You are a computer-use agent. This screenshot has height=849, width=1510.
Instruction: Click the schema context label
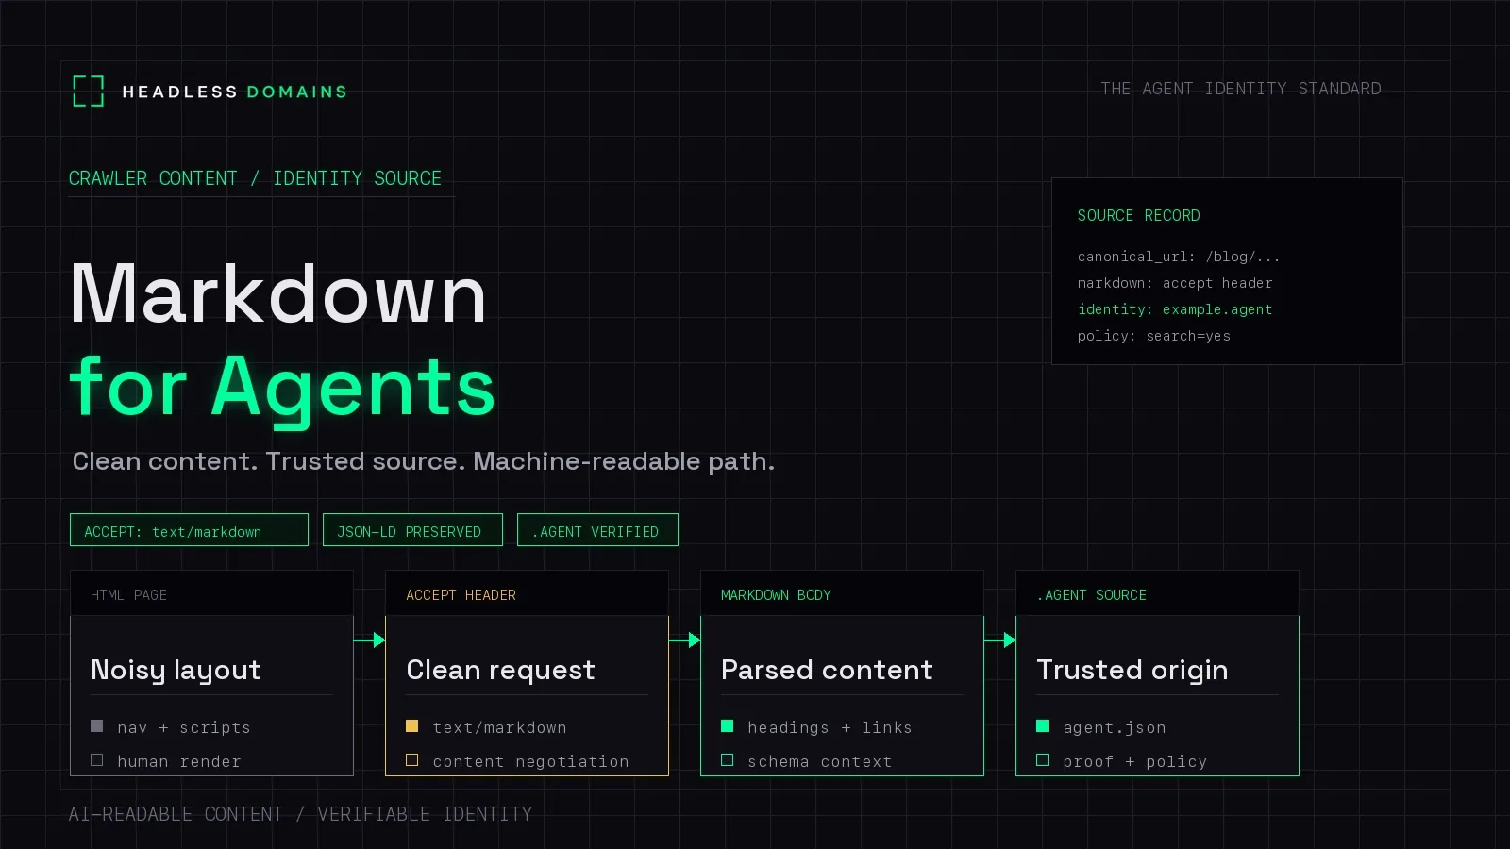pos(820,761)
